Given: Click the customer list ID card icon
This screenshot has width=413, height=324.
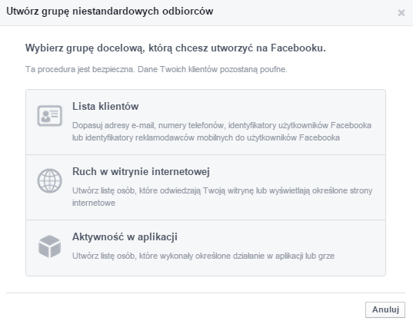Looking at the screenshot, I should click(x=49, y=116).
